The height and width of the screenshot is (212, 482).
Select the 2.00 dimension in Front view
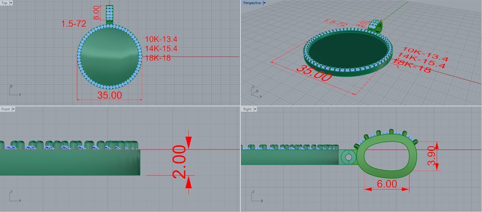click(179, 162)
